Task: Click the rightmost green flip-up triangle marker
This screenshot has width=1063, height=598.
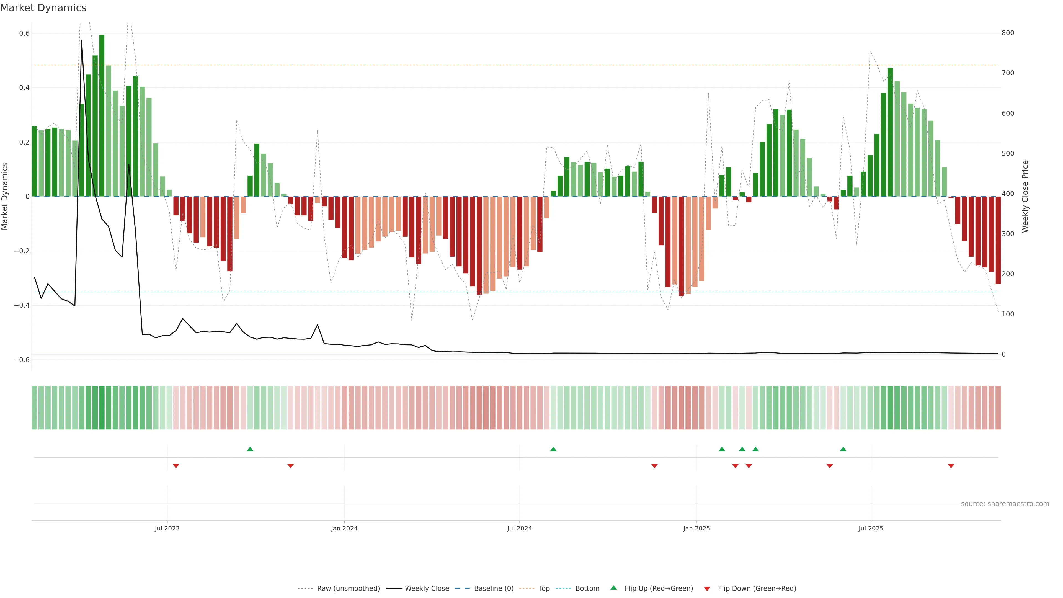Action: point(843,449)
